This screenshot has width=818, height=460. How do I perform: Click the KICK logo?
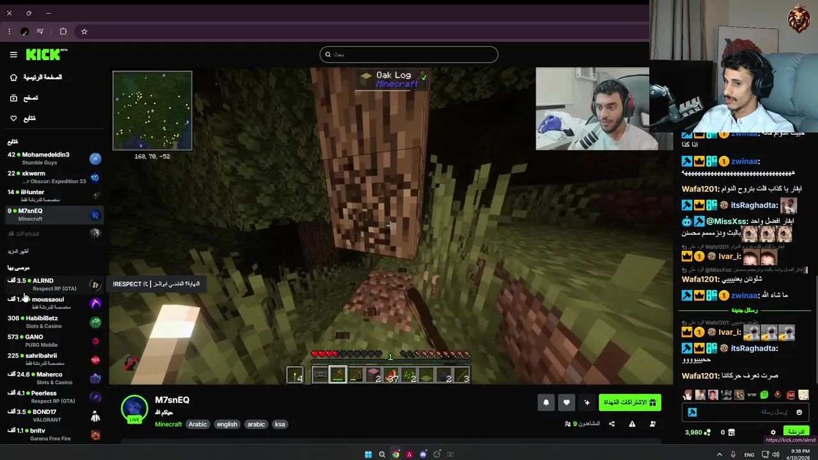point(46,54)
